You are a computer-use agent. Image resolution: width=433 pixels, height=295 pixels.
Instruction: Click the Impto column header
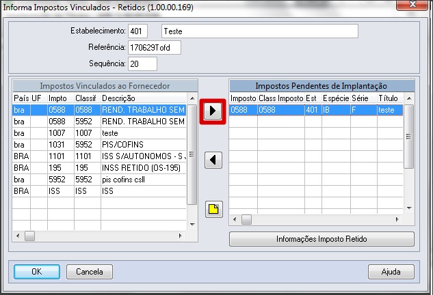click(61, 98)
